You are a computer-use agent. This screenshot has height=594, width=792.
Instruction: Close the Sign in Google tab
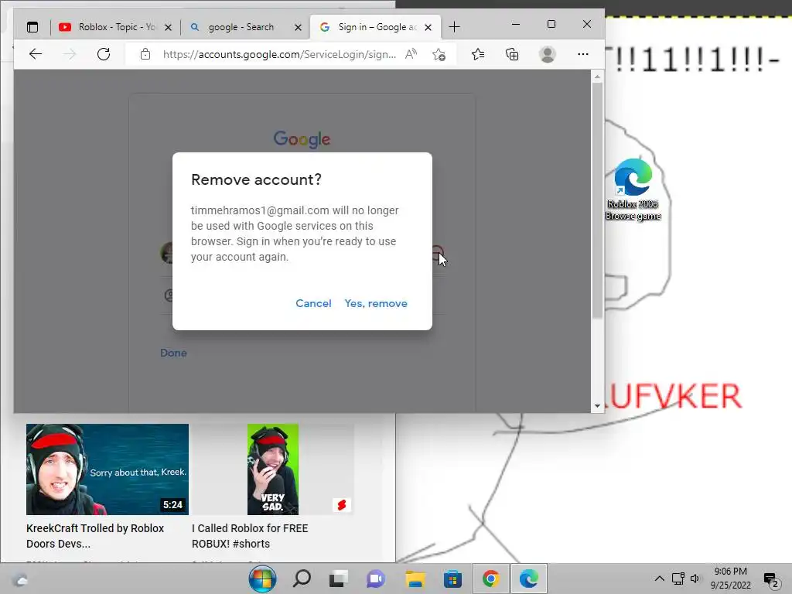(x=428, y=27)
